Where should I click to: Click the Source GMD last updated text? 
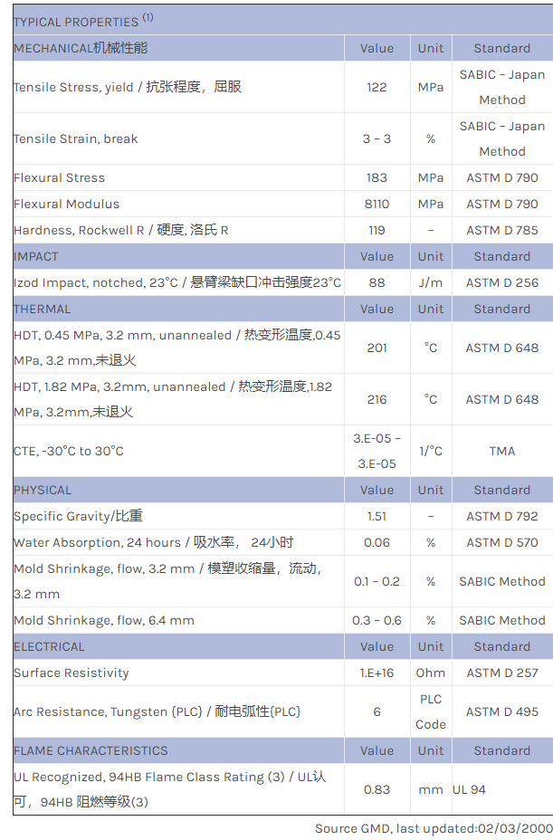(434, 828)
